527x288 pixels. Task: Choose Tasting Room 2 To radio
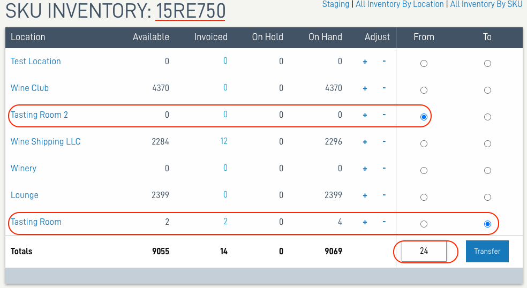pos(487,117)
